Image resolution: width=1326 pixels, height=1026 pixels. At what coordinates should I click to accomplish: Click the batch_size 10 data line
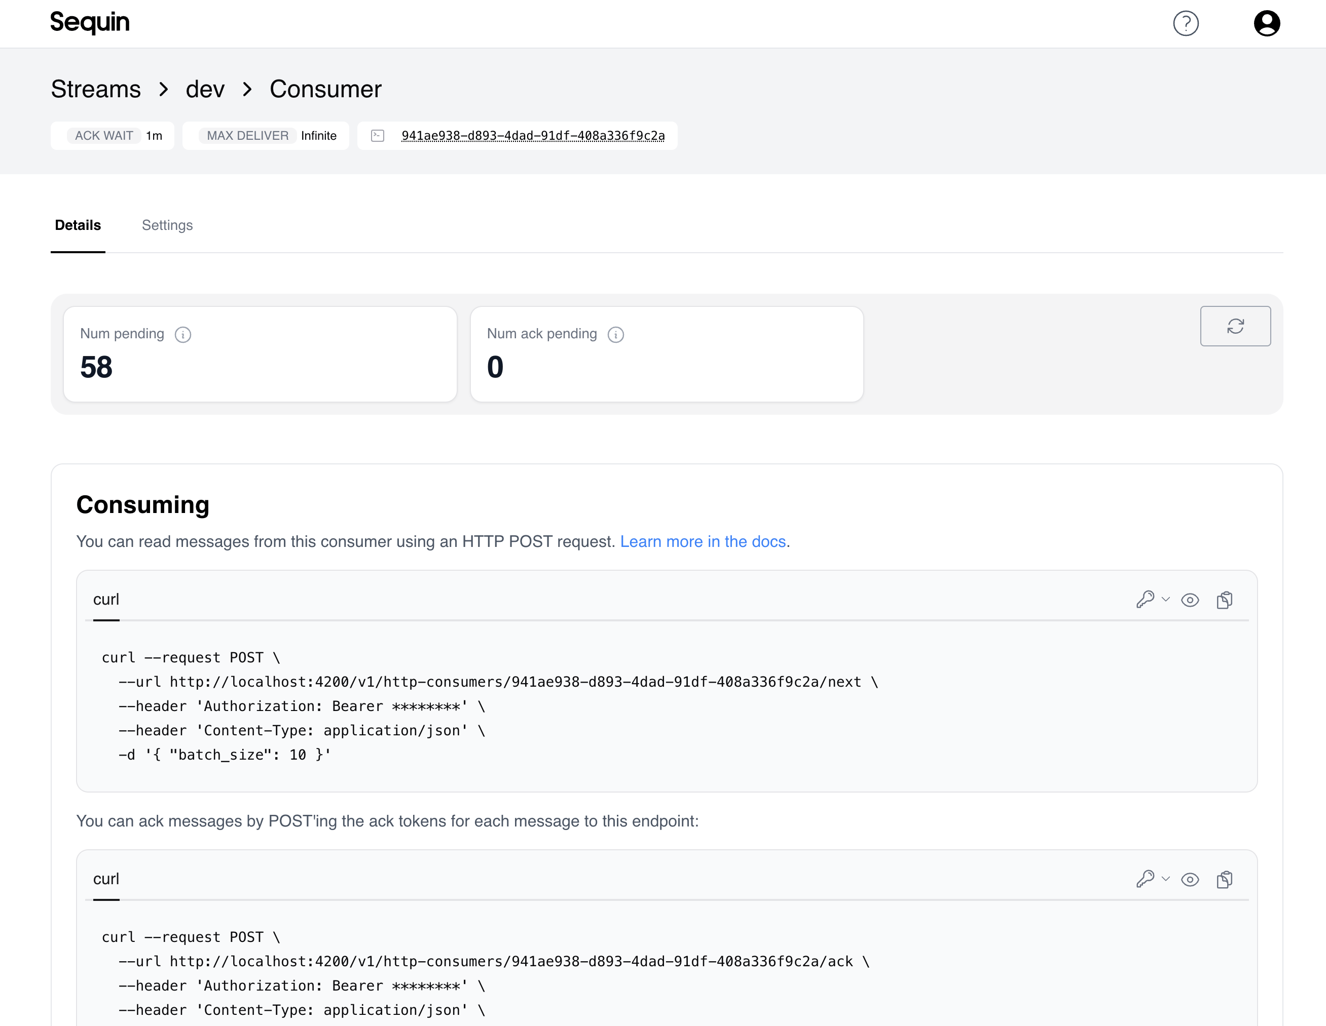pos(225,755)
